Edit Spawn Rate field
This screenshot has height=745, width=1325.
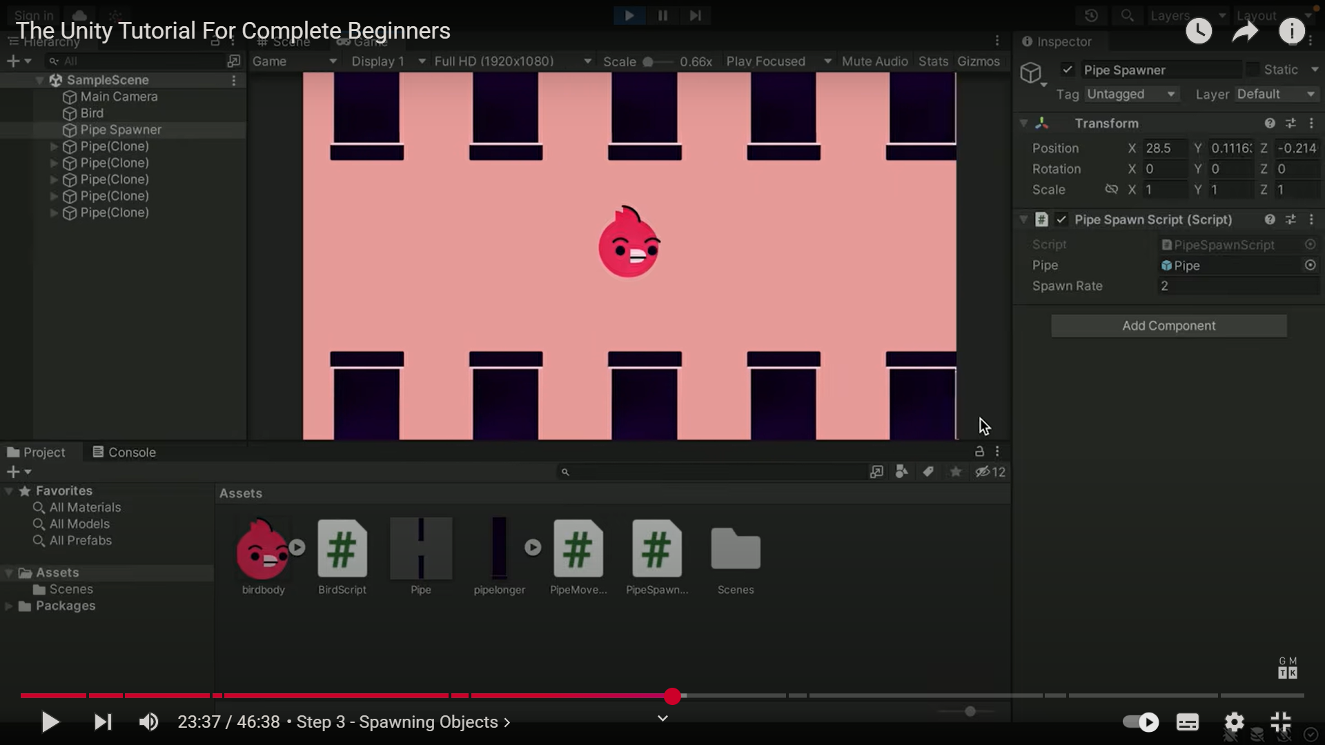pyautogui.click(x=1238, y=286)
